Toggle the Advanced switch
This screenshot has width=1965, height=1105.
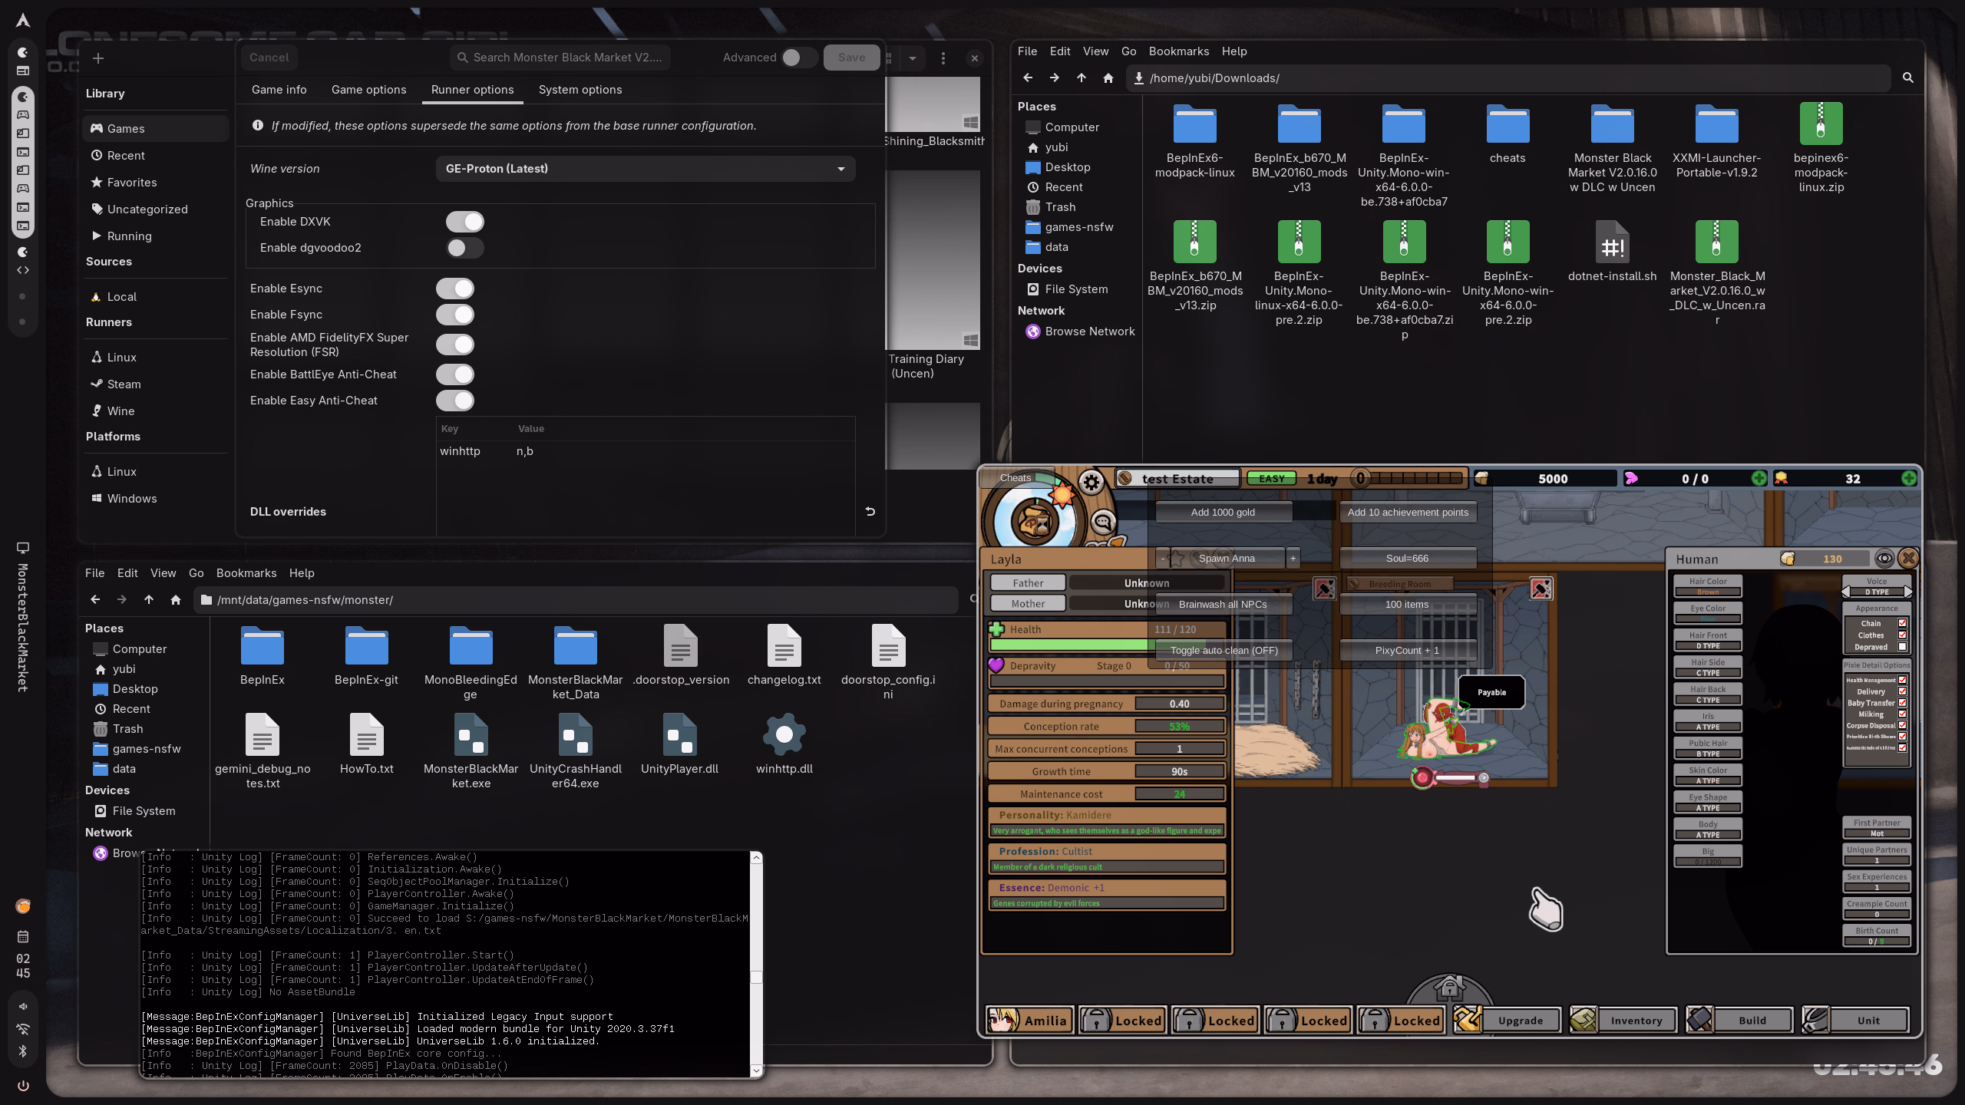point(798,58)
